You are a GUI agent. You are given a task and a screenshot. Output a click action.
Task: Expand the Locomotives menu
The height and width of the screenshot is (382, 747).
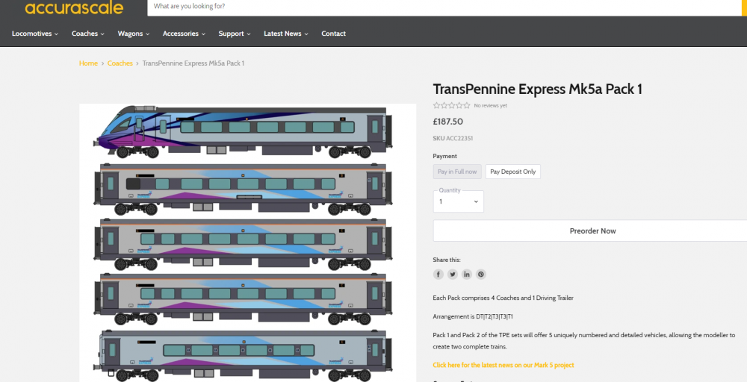point(35,34)
